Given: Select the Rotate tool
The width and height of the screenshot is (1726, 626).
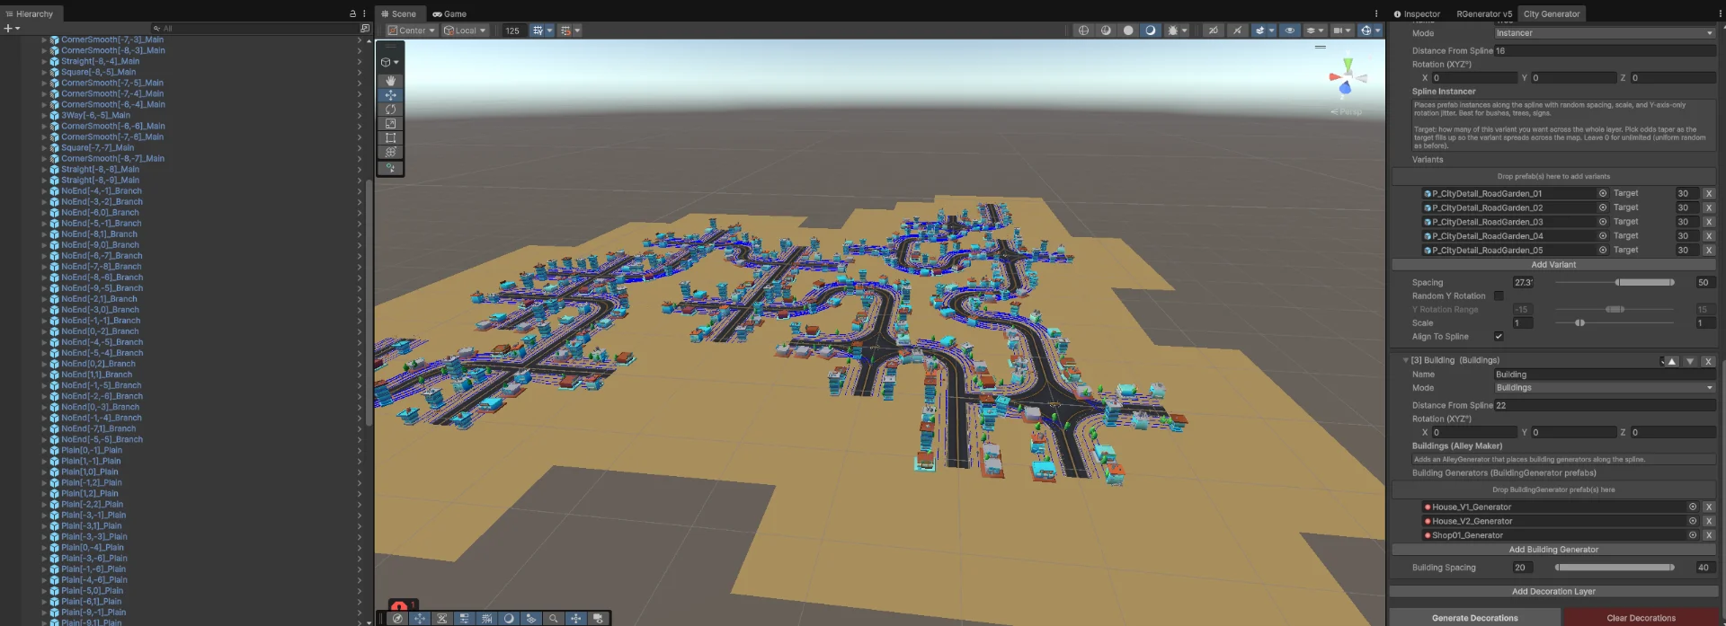Looking at the screenshot, I should [x=390, y=110].
